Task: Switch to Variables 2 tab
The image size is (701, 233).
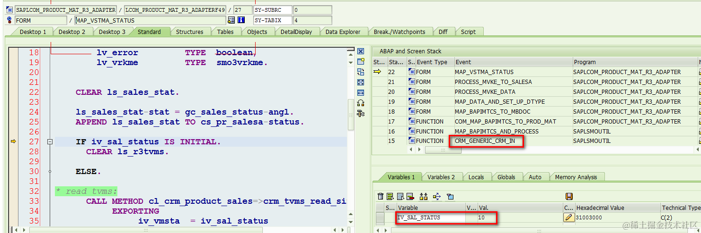Action: coord(441,177)
